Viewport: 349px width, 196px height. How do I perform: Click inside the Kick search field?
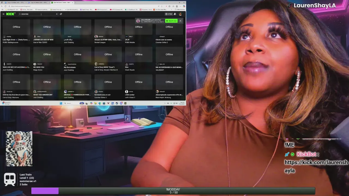[x=38, y=14]
